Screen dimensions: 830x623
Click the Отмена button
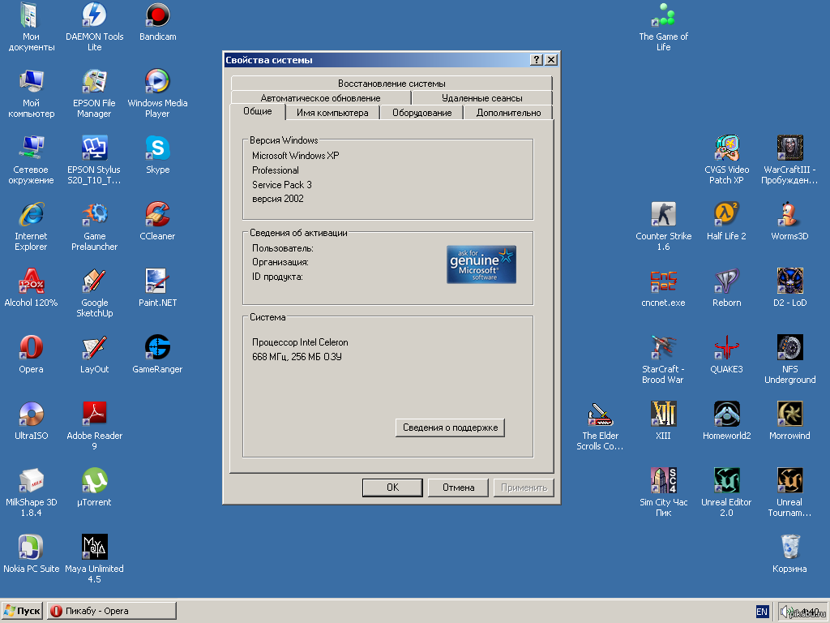[x=458, y=488]
